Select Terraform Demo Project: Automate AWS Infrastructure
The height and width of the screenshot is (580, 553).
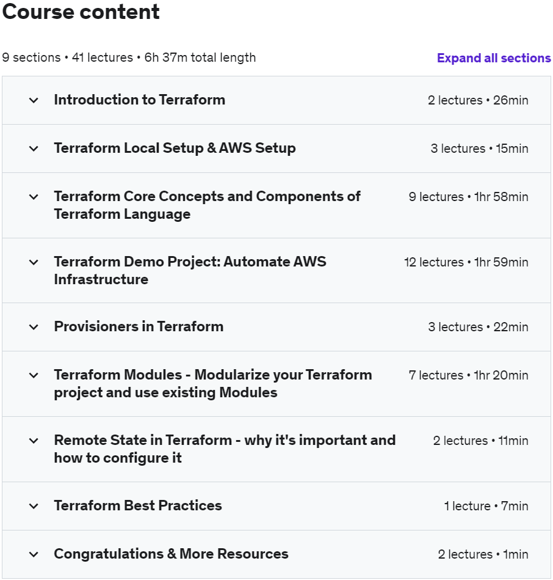tap(190, 270)
